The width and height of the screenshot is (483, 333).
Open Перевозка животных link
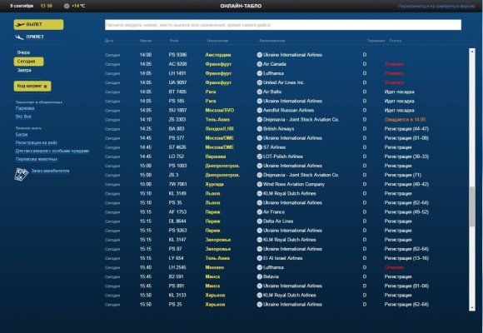37,159
